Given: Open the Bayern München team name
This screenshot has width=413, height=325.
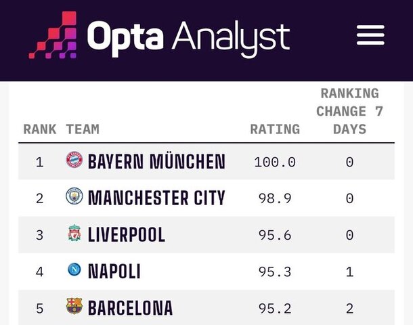Looking at the screenshot, I should (156, 162).
